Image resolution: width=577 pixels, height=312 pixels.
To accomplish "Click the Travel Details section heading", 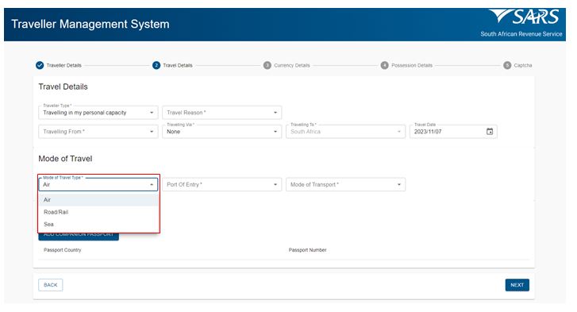I will click(63, 87).
